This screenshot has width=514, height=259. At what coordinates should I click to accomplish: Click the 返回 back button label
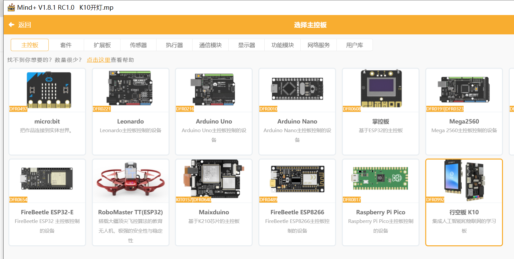coord(25,25)
